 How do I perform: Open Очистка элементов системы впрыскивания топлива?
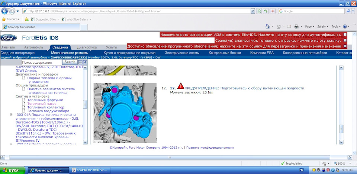click(51, 91)
